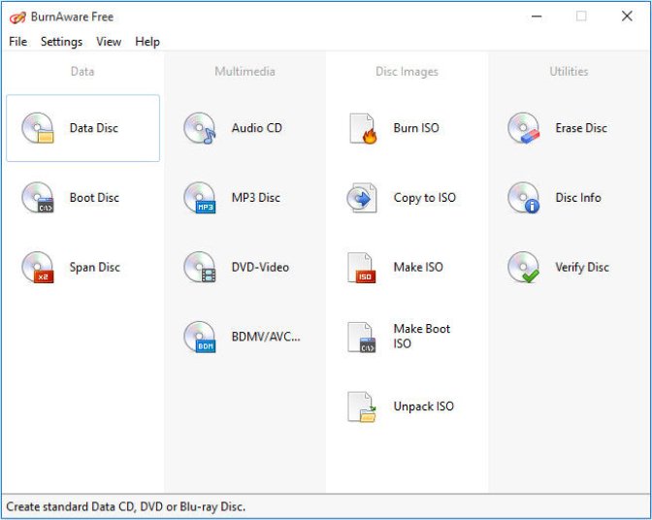Click the Verify Disc checkmark icon
The image size is (652, 520).
(524, 267)
